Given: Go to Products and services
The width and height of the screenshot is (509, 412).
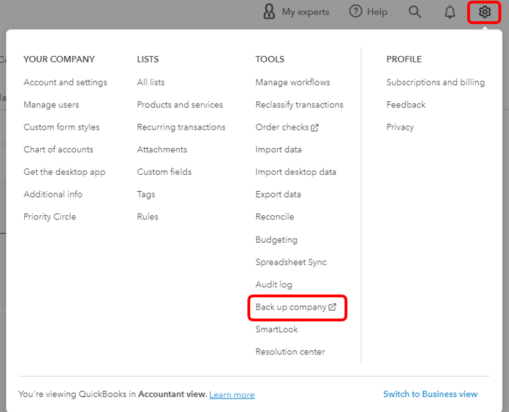Looking at the screenshot, I should pos(180,105).
